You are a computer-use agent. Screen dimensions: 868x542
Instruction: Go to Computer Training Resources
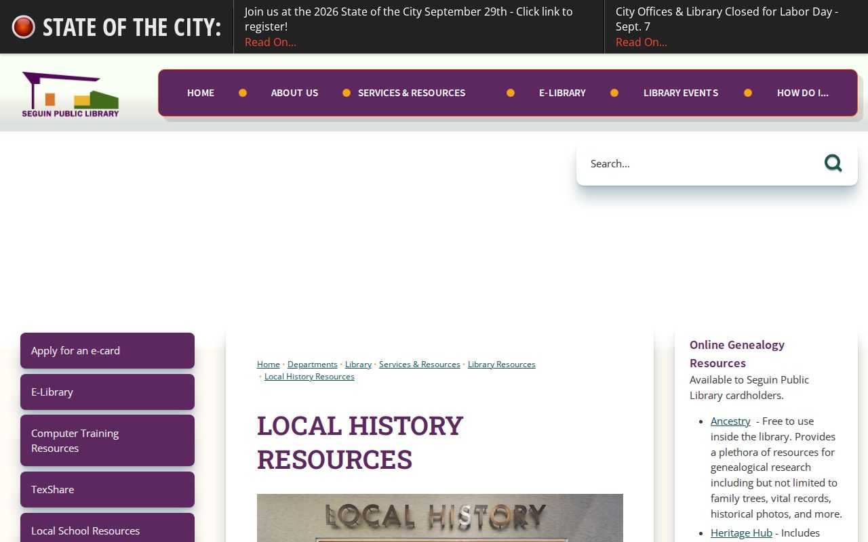(x=107, y=440)
